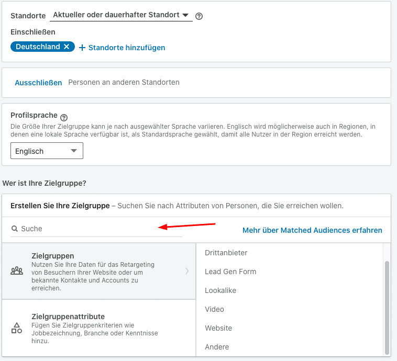
Task: Click the audience list scrollbar
Action: click(387, 308)
